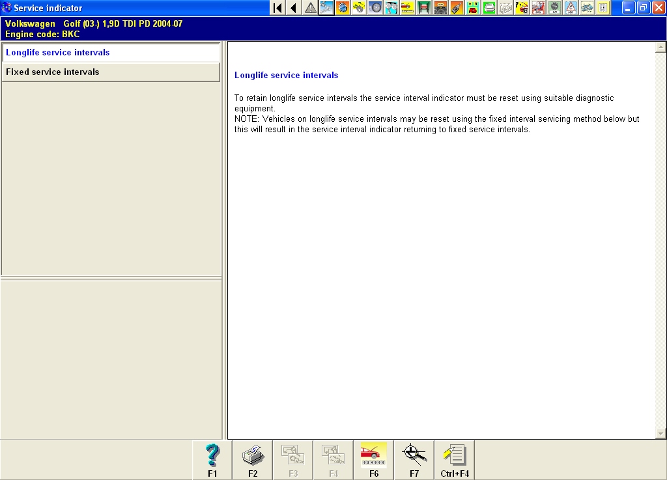Click the Longlife service intervals heading in content

287,76
